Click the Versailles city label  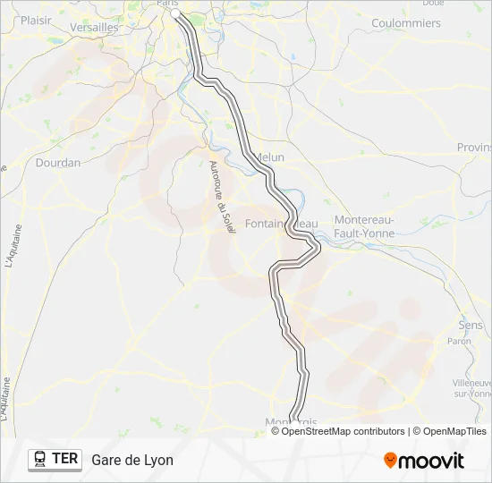(x=94, y=28)
